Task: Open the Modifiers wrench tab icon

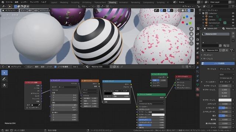Action: (198, 67)
